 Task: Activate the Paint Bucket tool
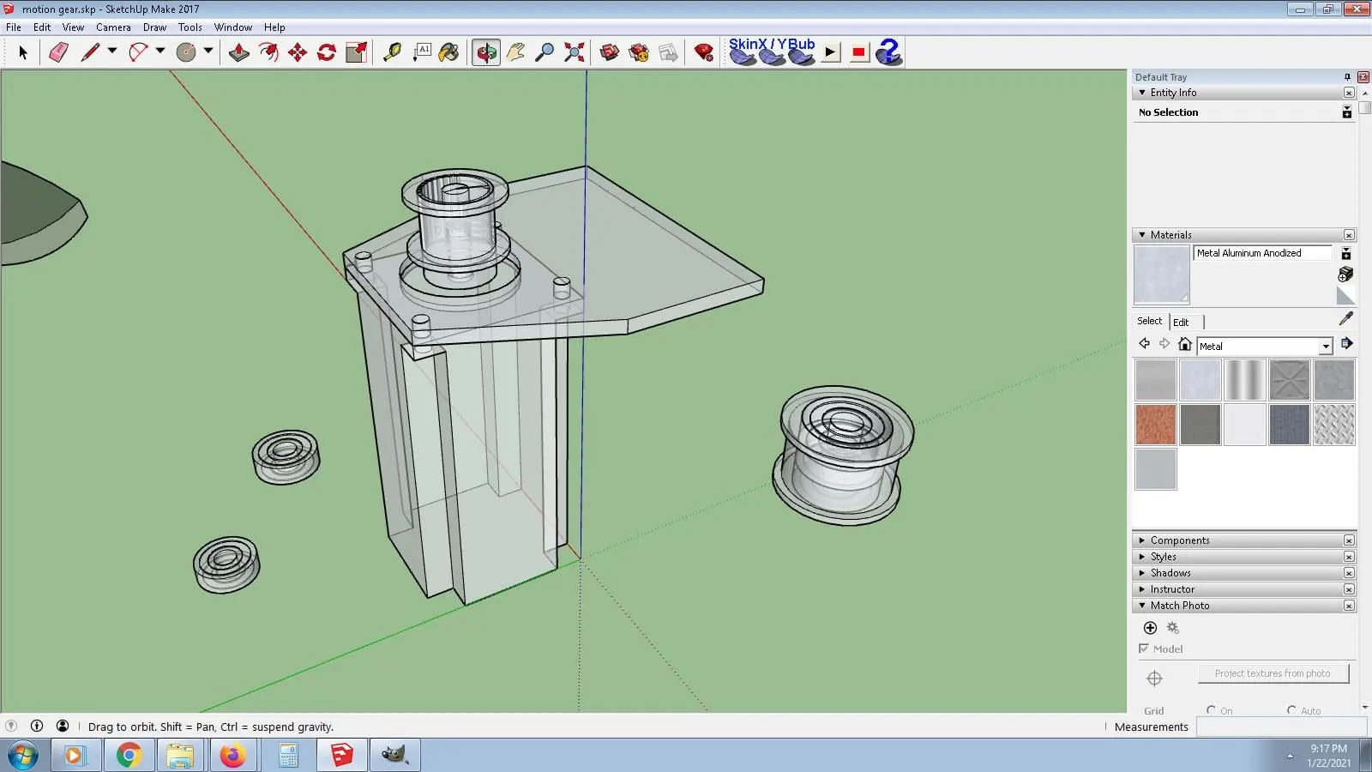pos(448,52)
